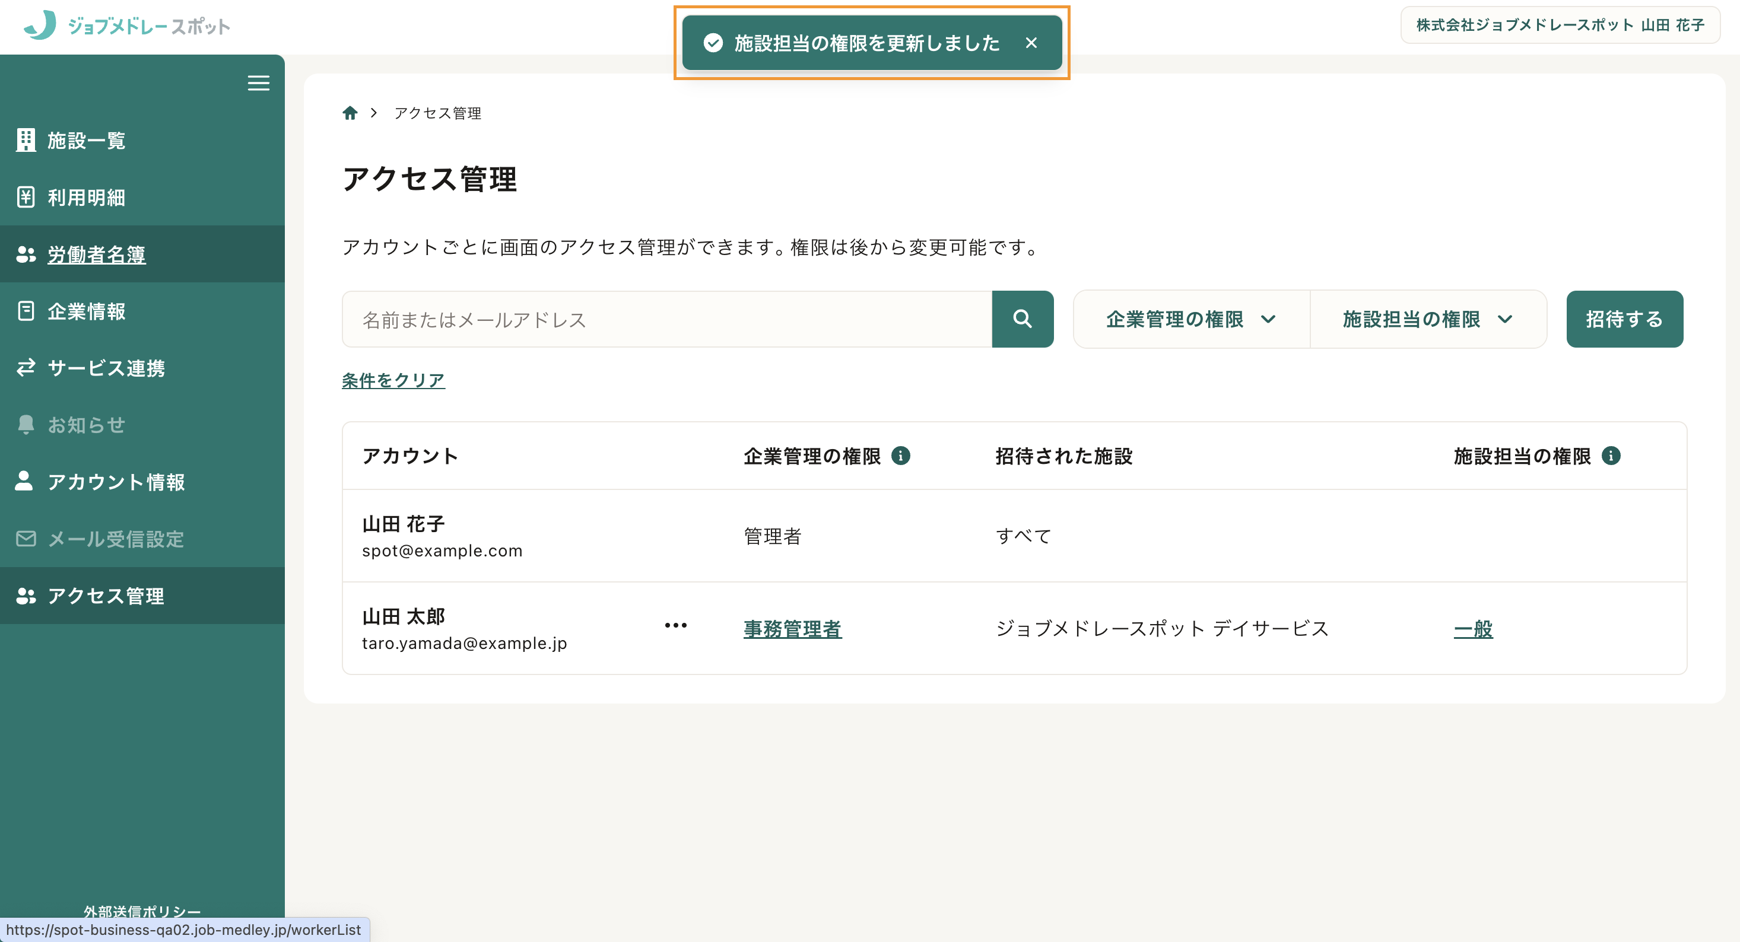Click 事務管理者 link for 山田 太郎
The image size is (1740, 942).
792,629
